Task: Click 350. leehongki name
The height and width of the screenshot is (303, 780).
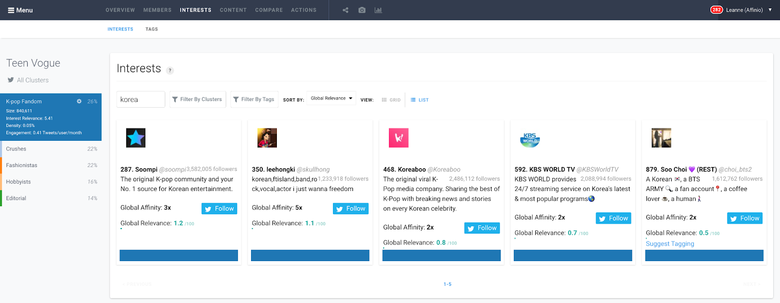Action: (x=273, y=170)
